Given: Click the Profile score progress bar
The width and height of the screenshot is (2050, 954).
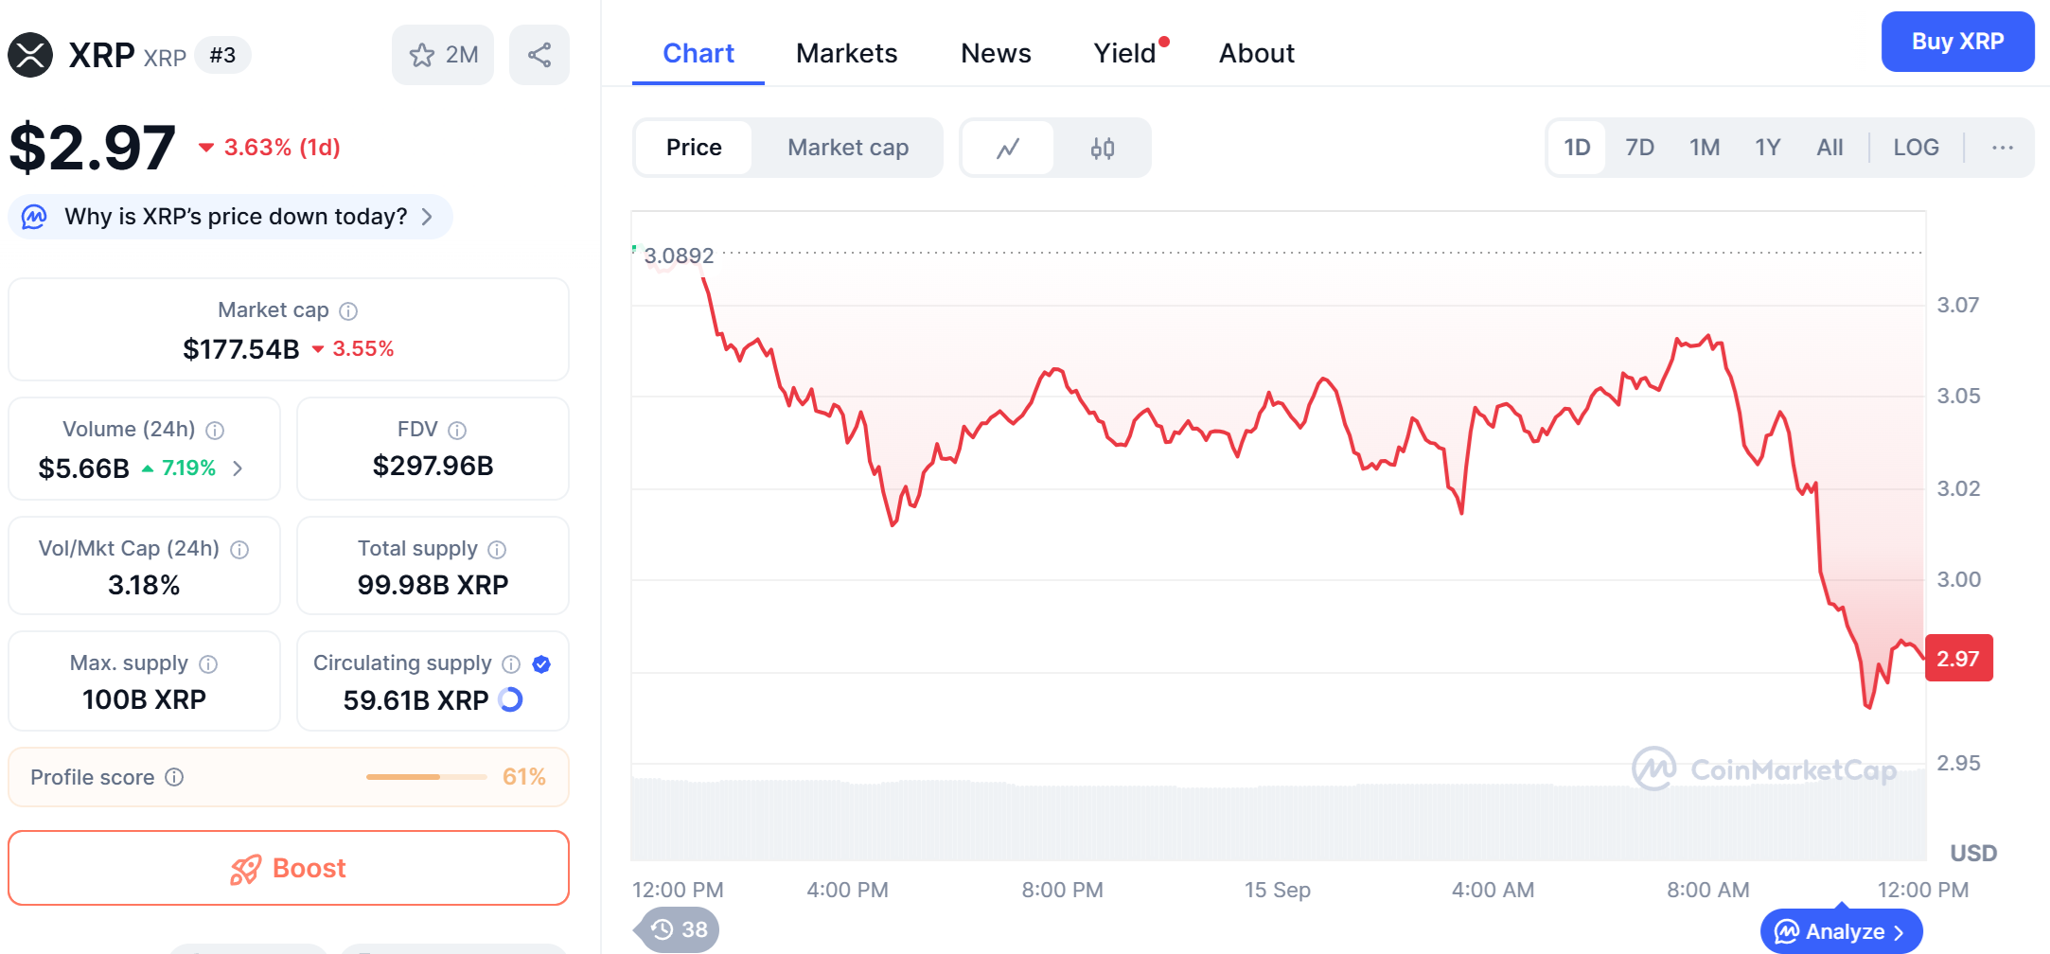Looking at the screenshot, I should 426,777.
